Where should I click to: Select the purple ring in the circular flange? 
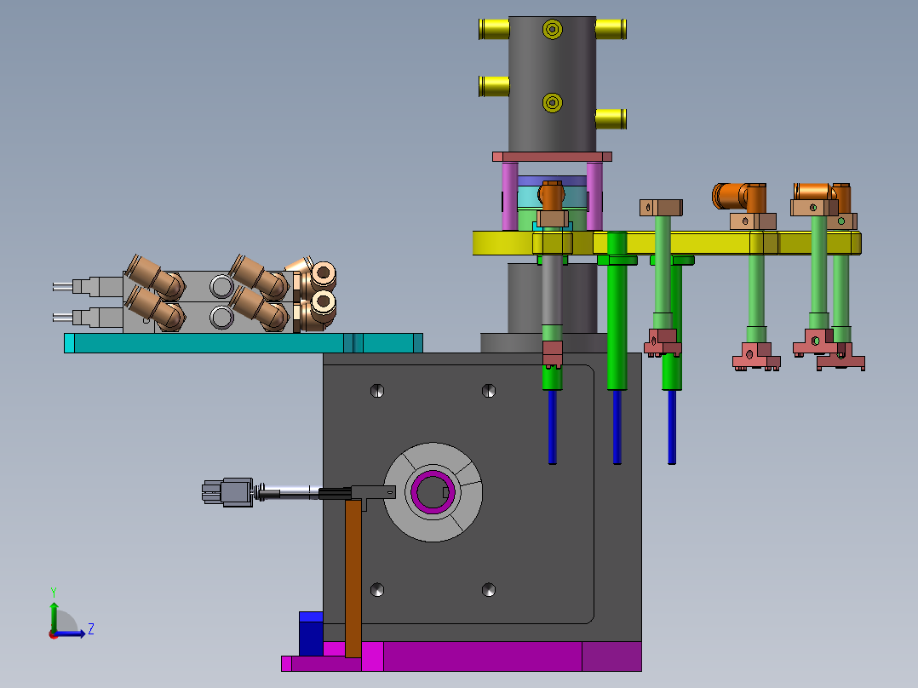point(433,492)
